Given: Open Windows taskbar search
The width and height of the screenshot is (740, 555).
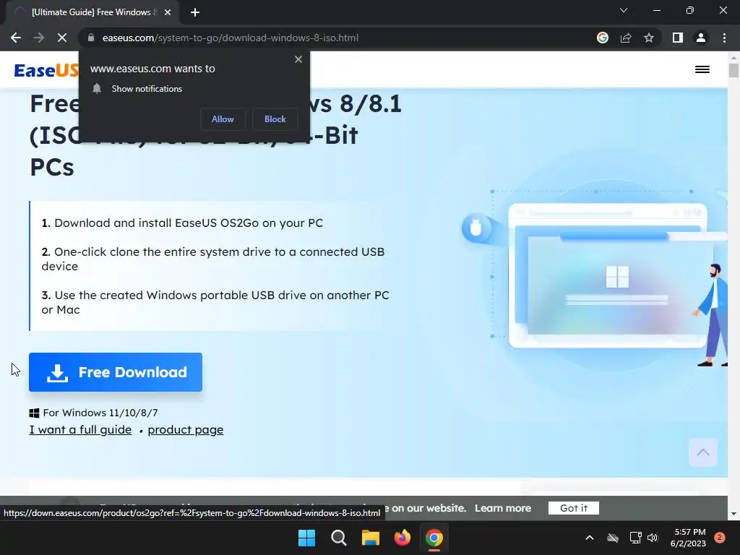Looking at the screenshot, I should point(339,538).
